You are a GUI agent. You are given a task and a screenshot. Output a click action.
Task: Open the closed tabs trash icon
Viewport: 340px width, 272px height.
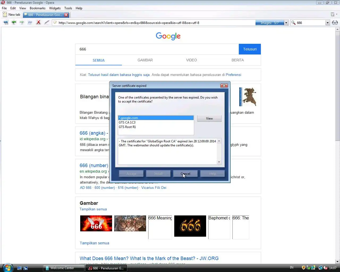click(x=332, y=14)
